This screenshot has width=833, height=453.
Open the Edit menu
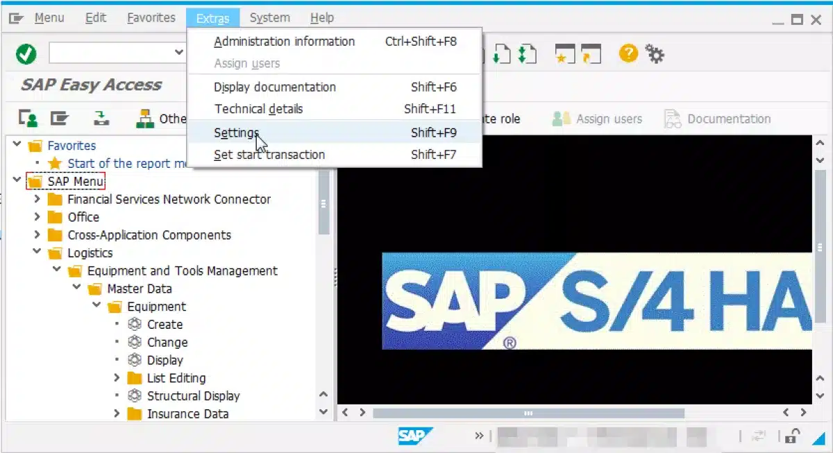click(96, 18)
